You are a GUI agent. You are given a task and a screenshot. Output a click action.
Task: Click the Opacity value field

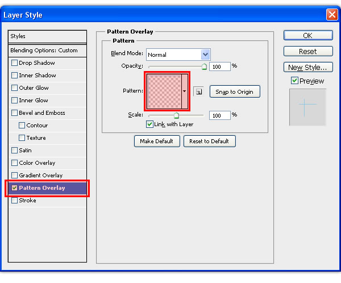point(219,66)
